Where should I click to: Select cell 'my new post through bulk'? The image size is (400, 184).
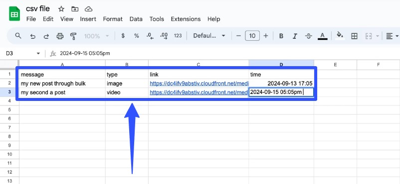click(x=62, y=84)
